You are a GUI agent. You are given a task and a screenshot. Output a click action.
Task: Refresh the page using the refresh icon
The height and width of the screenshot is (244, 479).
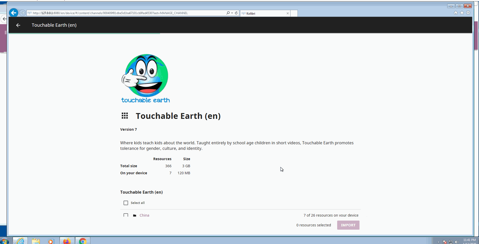(x=236, y=13)
